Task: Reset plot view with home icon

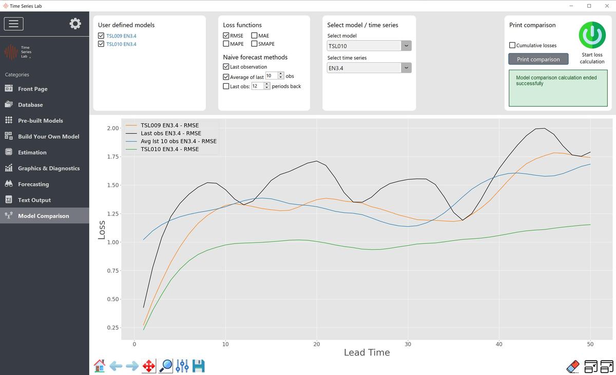Action: pyautogui.click(x=100, y=366)
